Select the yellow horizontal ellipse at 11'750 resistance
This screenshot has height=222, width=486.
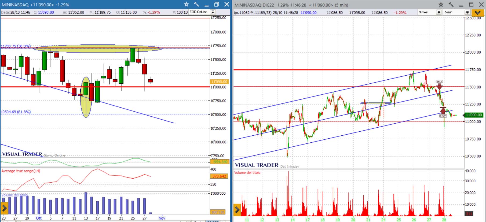pos(98,49)
